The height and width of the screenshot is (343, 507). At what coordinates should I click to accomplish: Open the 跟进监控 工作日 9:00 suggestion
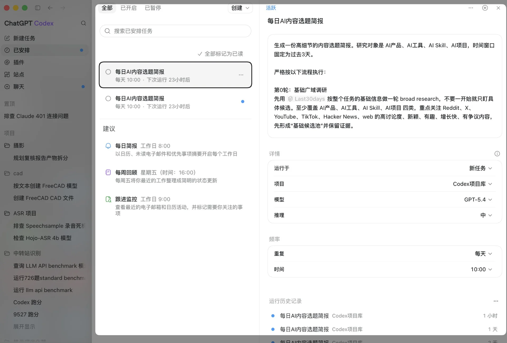tap(175, 206)
